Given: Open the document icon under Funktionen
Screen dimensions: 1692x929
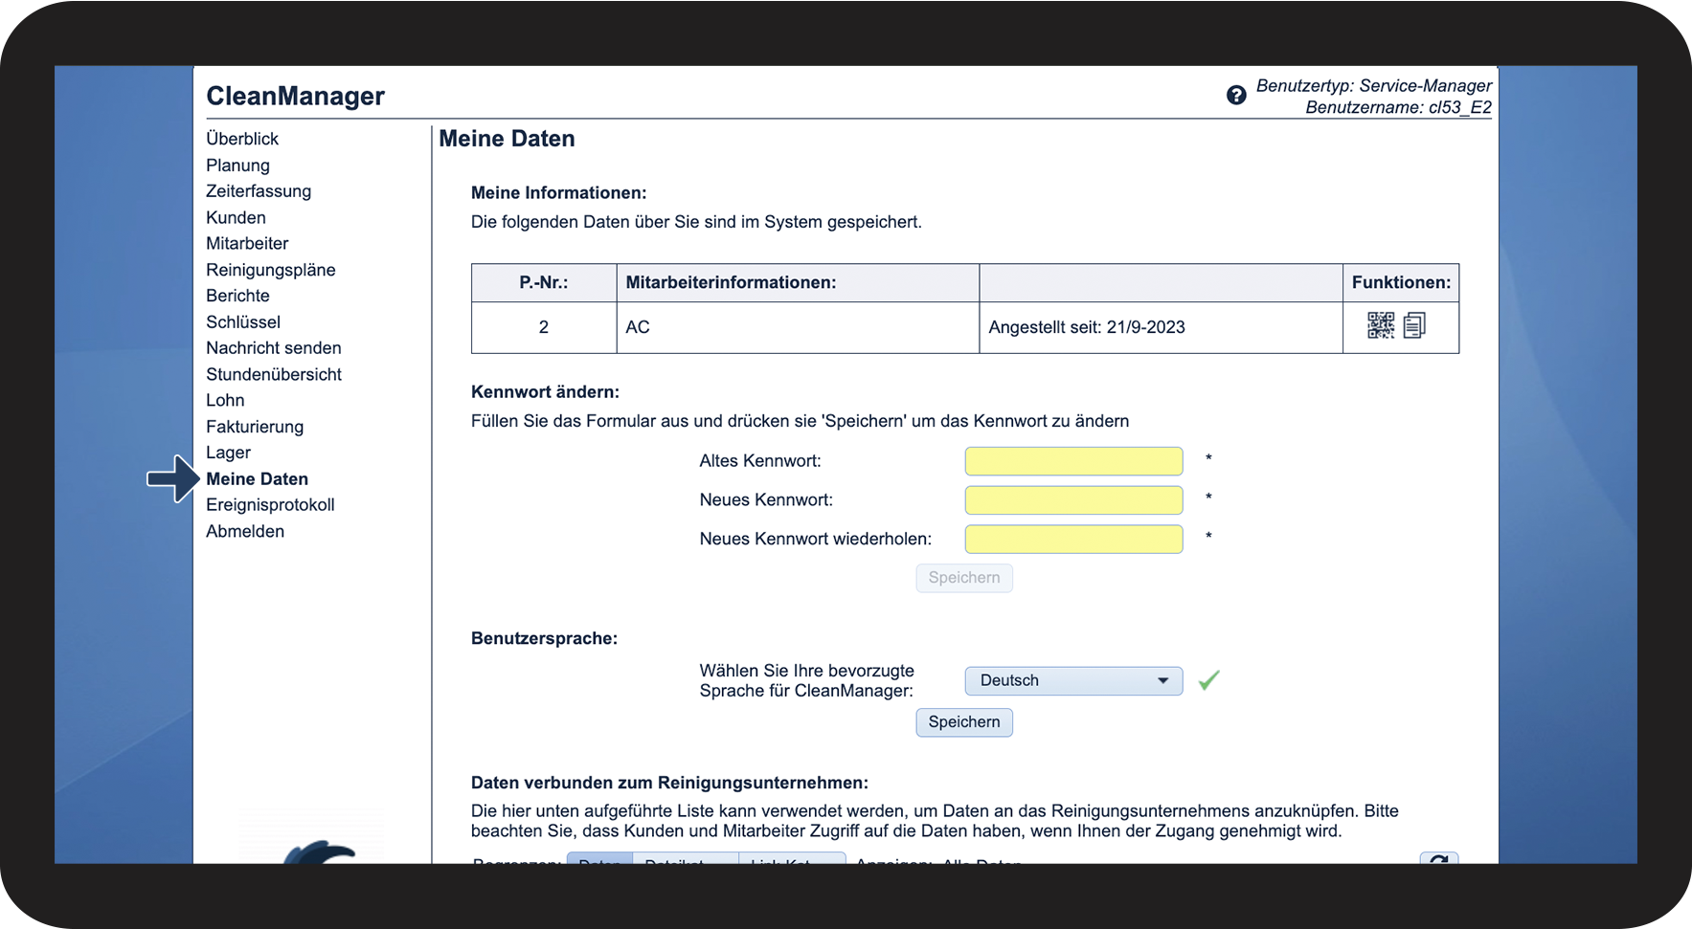Looking at the screenshot, I should coord(1414,326).
